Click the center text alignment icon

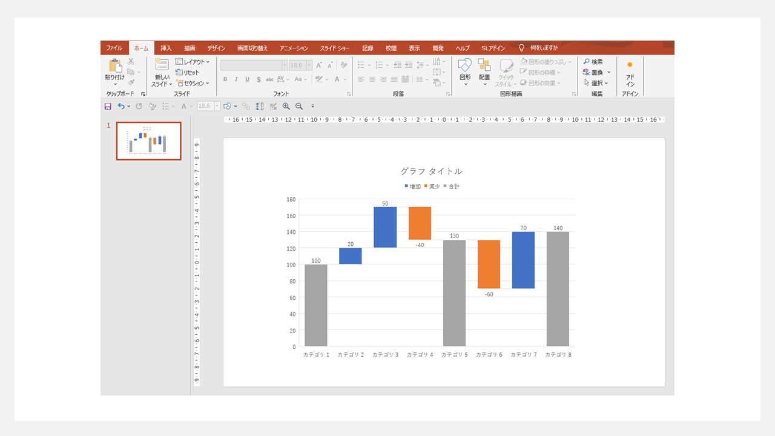372,79
